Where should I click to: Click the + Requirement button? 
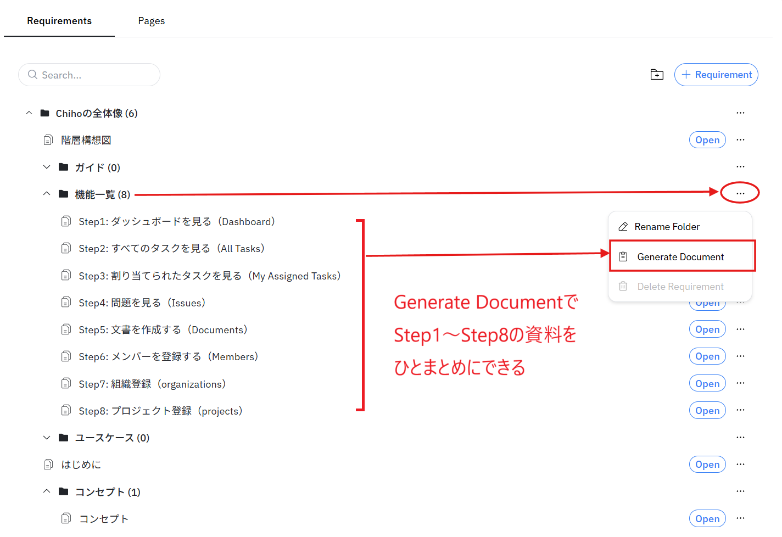(x=716, y=75)
